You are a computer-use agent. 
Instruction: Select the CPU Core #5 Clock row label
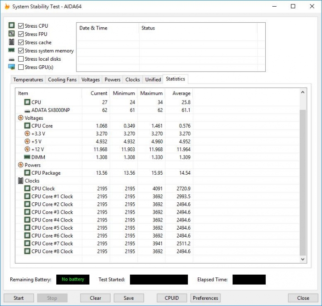pyautogui.click(x=52, y=228)
